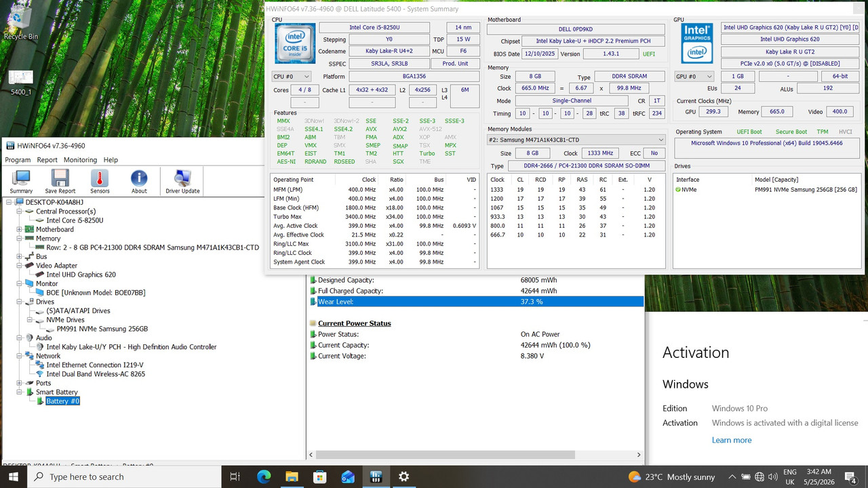Select the High Definition Audio Controller entry
Screen dimensions: 868x488
(x=131, y=347)
